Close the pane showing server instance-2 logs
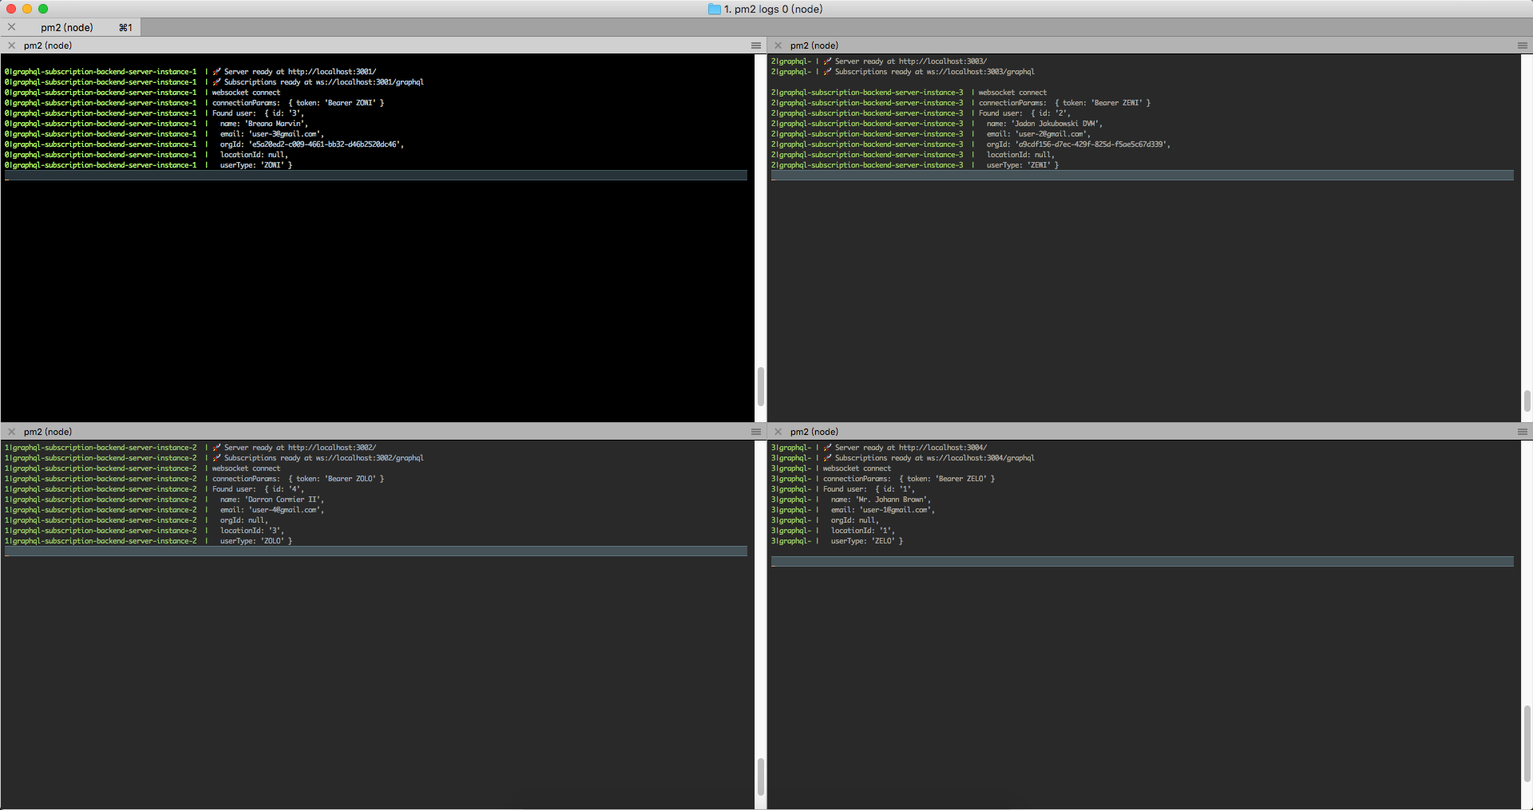The image size is (1533, 810). click(x=11, y=432)
